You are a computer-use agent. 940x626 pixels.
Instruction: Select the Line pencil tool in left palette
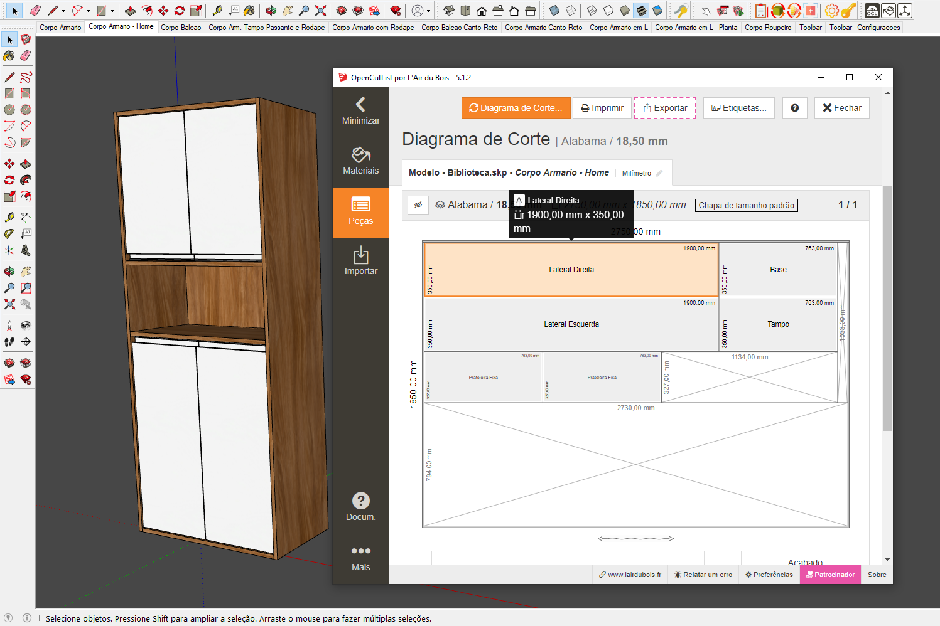click(x=9, y=77)
